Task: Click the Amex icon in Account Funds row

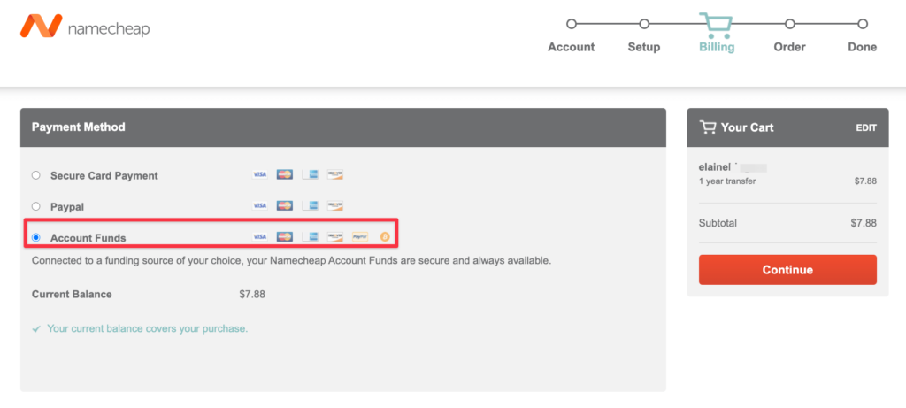Action: (311, 236)
